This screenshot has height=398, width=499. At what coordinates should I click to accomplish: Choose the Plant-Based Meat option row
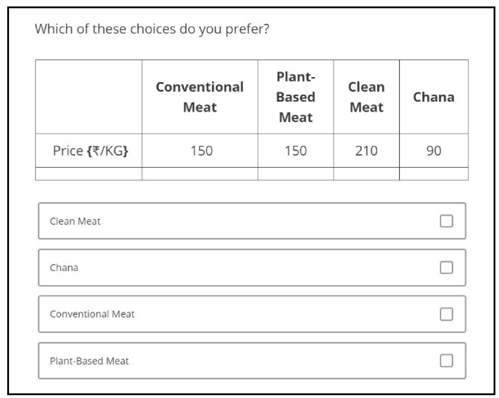click(252, 361)
